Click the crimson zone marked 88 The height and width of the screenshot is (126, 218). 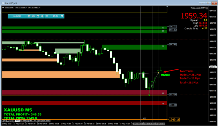[84, 92]
